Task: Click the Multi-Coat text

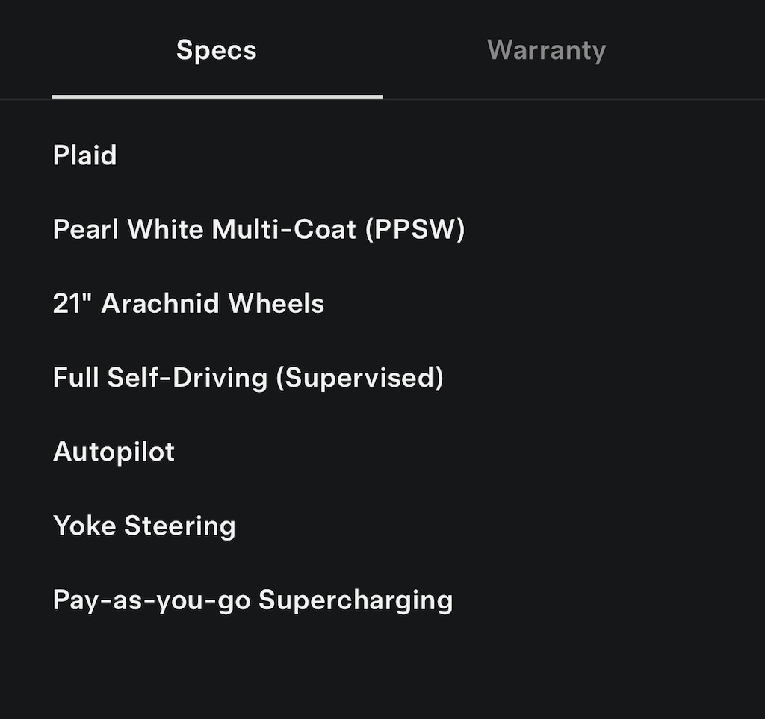Action: 284,229
